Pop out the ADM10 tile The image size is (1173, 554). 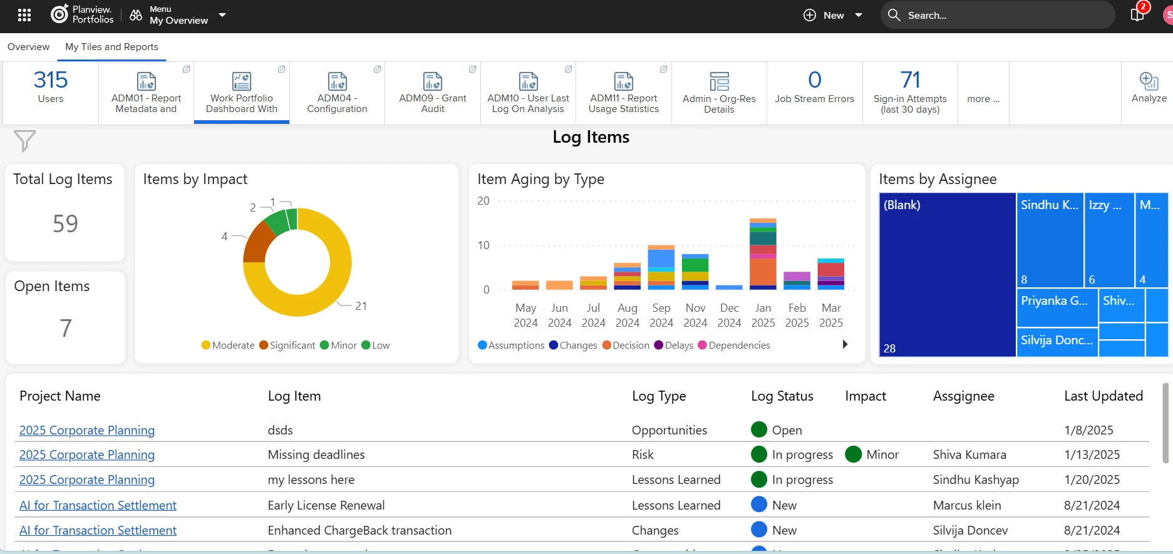click(x=569, y=69)
